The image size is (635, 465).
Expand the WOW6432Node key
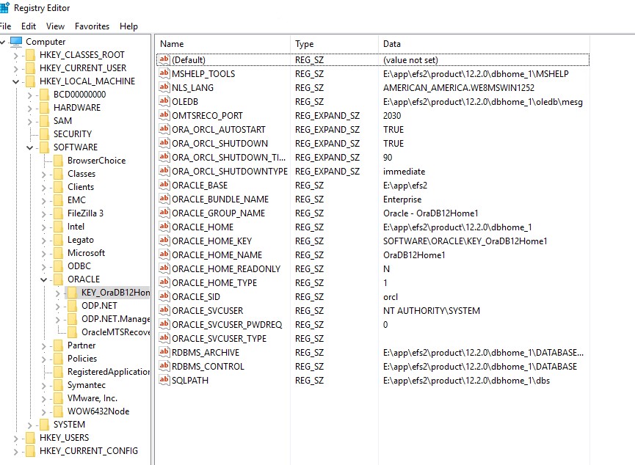[x=44, y=411]
